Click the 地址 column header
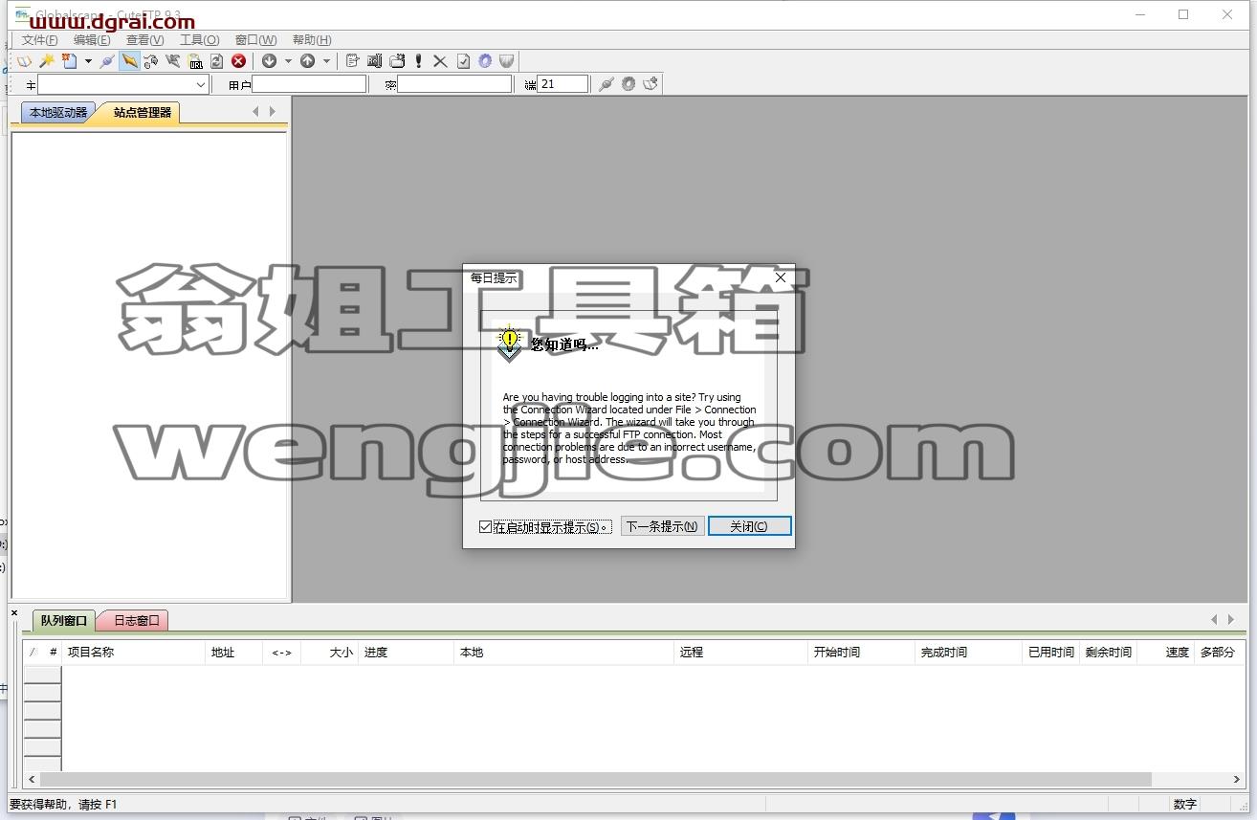Screen dimensions: 1257x820 pos(233,653)
